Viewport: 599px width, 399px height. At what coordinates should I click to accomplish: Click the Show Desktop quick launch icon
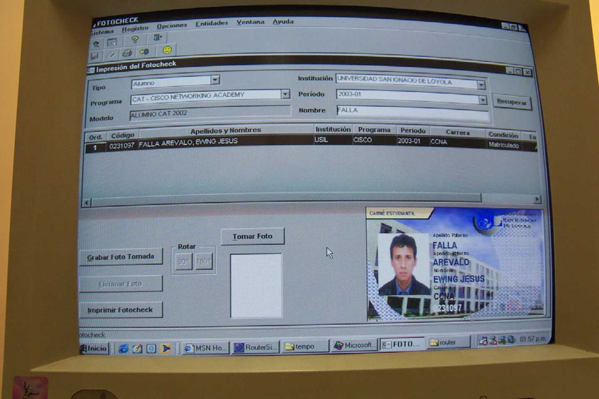[x=151, y=348]
